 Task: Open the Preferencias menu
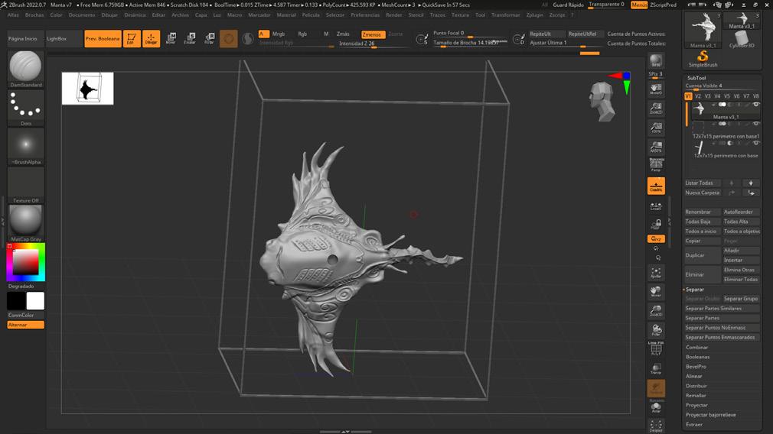[365, 15]
